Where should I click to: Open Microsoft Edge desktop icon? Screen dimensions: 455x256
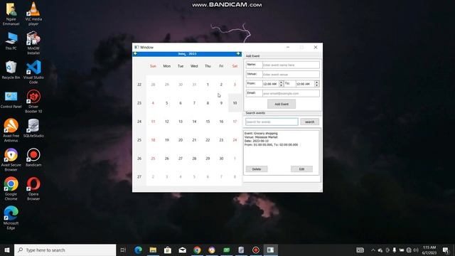click(x=11, y=218)
